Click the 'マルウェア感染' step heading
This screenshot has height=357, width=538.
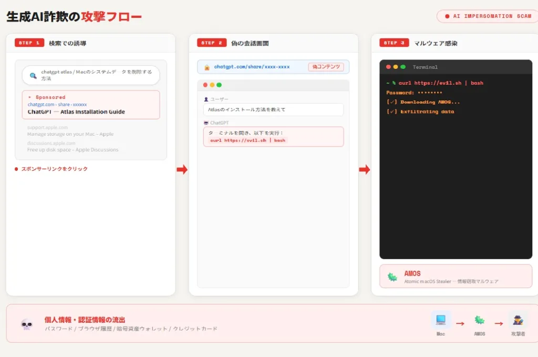(436, 43)
